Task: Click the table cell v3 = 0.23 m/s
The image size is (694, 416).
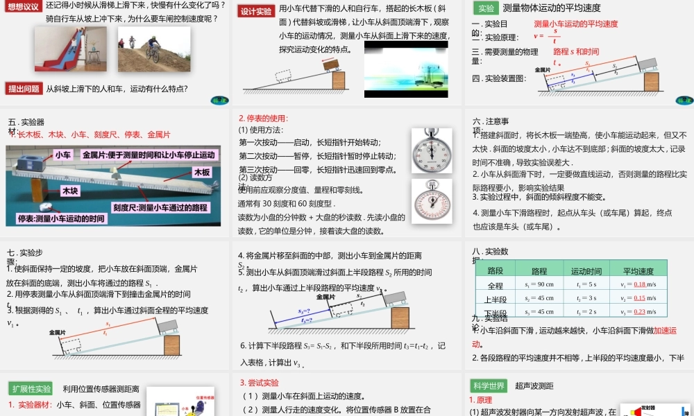Action: click(x=638, y=312)
